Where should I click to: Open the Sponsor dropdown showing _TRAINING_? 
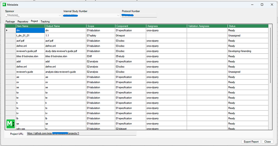click(x=33, y=16)
